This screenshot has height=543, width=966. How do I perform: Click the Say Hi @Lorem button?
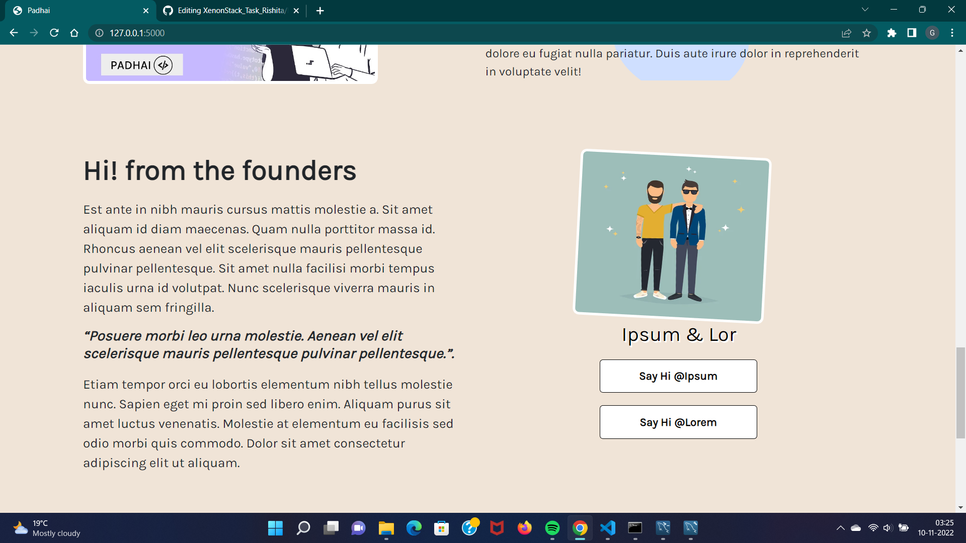click(x=678, y=422)
